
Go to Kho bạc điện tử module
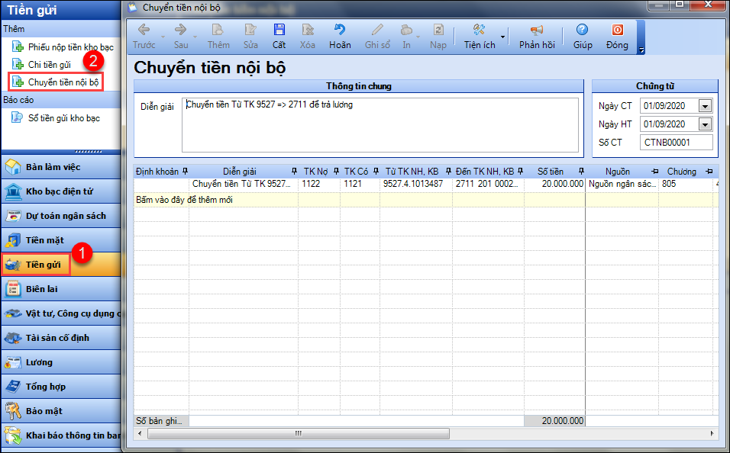coord(61,191)
